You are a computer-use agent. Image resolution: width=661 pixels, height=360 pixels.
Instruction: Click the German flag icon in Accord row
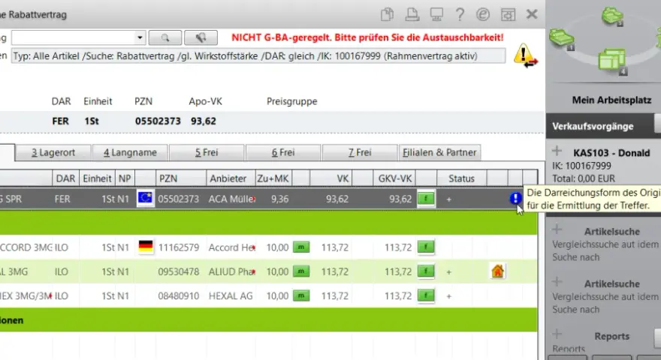tap(146, 247)
